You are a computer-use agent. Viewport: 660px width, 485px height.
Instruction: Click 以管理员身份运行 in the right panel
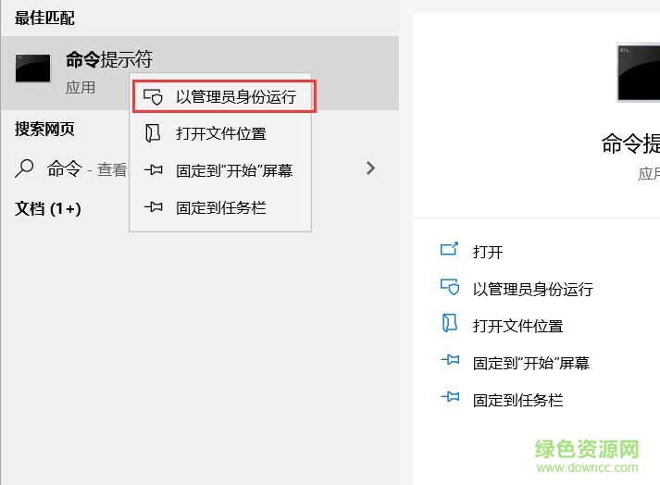tap(532, 289)
